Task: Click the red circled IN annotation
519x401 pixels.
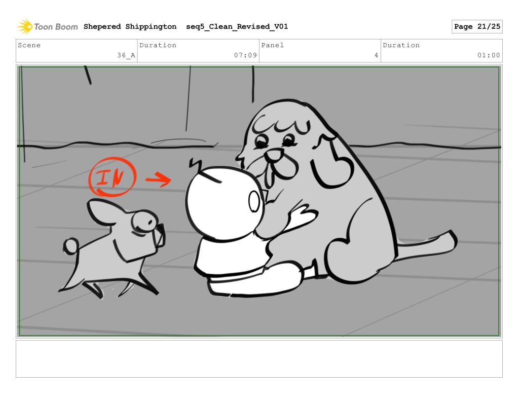Action: pyautogui.click(x=112, y=178)
